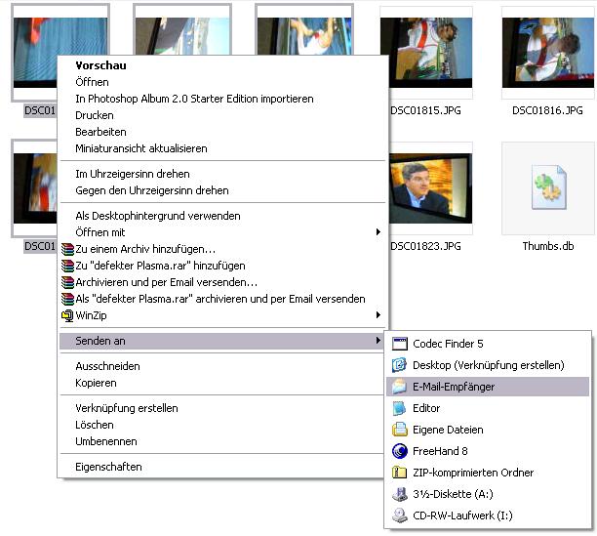Click the WinZip icon in context menu

click(x=67, y=315)
